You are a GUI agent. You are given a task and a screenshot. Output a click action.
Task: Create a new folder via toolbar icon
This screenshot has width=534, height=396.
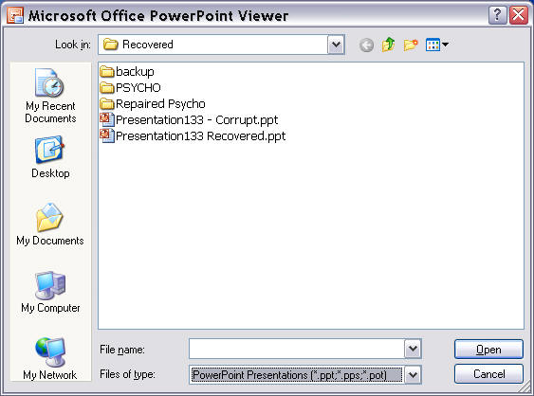[411, 45]
